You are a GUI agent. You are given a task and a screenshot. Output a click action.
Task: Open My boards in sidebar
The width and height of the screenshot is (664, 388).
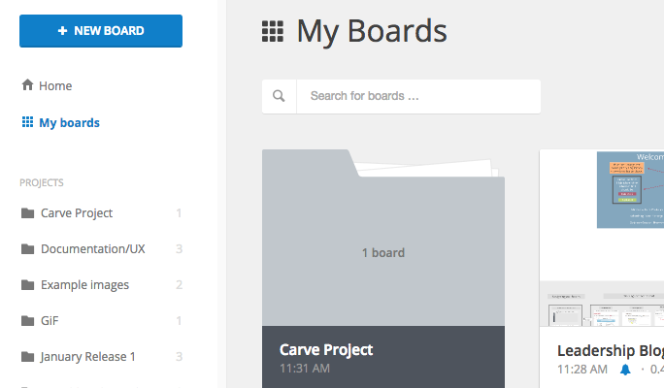[x=60, y=122]
